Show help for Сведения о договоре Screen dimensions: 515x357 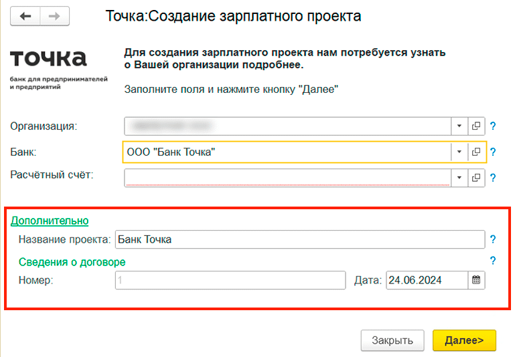pyautogui.click(x=493, y=261)
